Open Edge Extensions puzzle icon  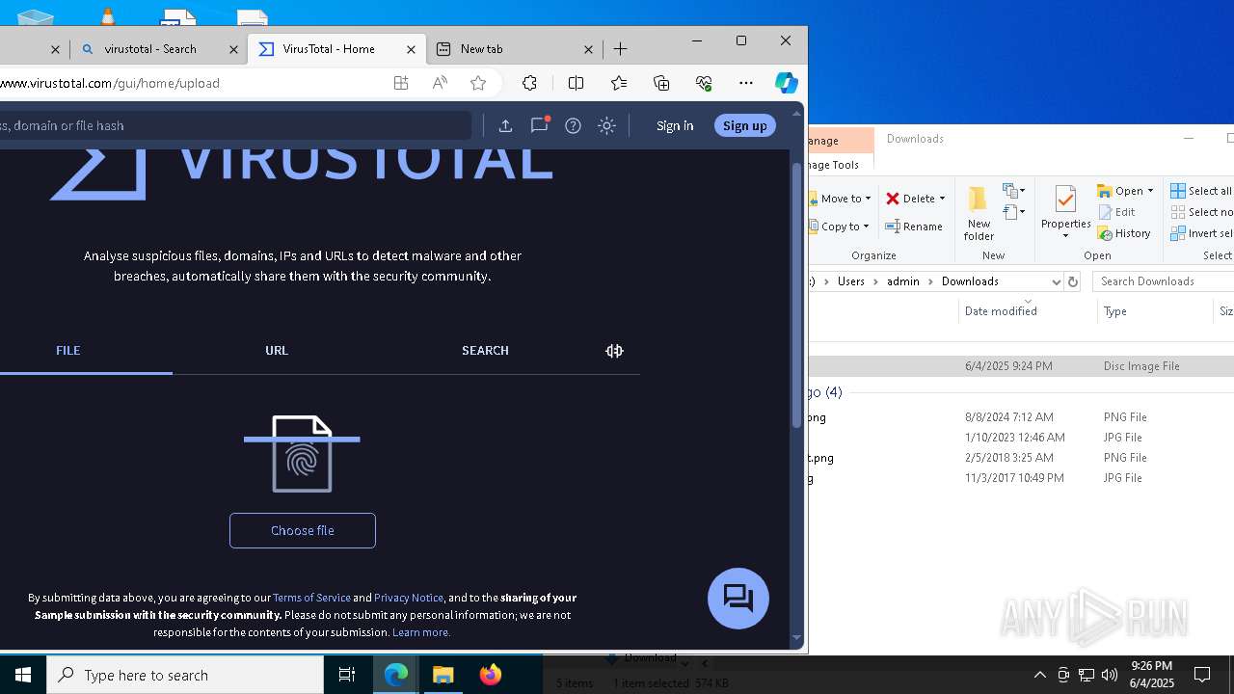coord(529,83)
